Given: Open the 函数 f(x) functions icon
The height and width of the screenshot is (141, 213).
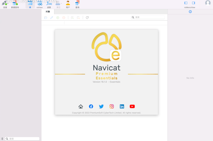Looking at the screenshot, I should [49, 3].
